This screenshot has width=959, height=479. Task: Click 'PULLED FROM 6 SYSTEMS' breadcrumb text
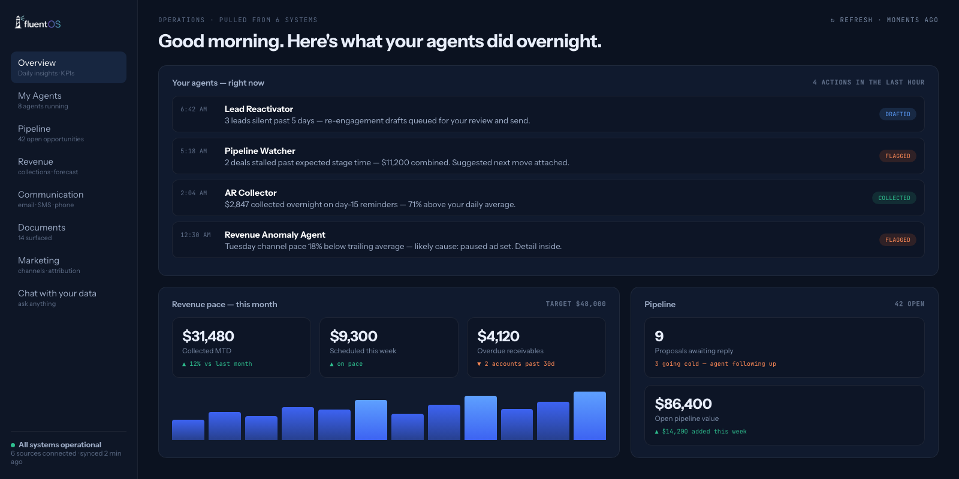pos(268,20)
